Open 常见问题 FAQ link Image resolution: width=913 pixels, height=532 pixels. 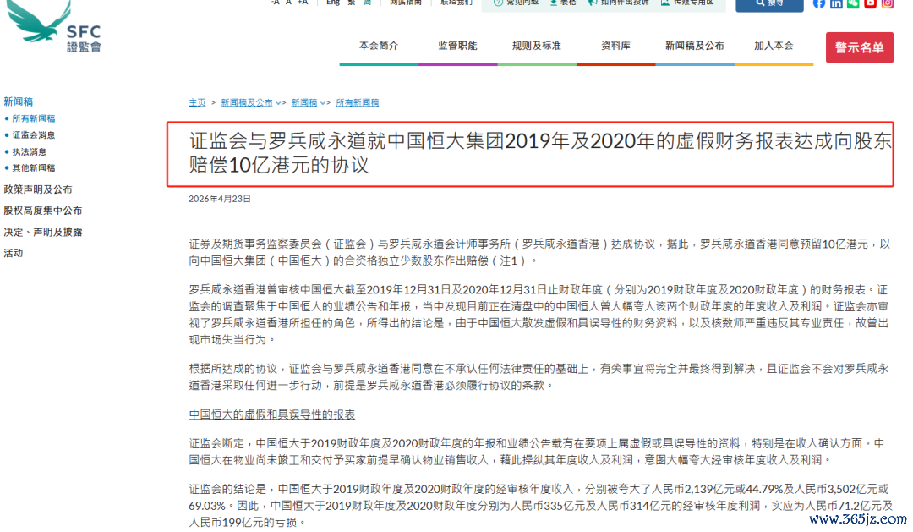click(x=516, y=3)
